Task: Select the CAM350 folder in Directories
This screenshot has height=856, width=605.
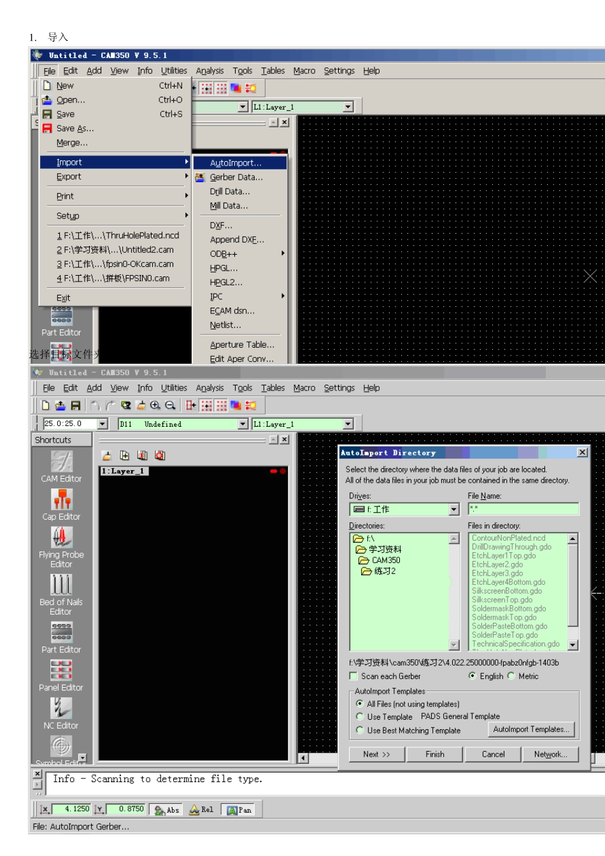Action: click(380, 560)
